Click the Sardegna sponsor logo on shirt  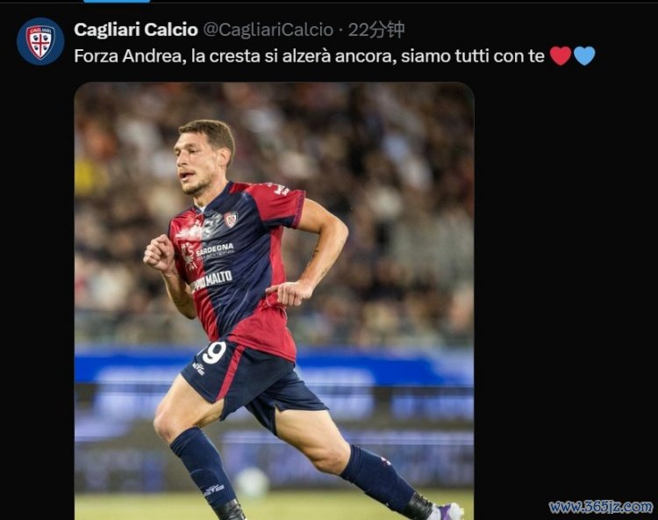coord(215,249)
